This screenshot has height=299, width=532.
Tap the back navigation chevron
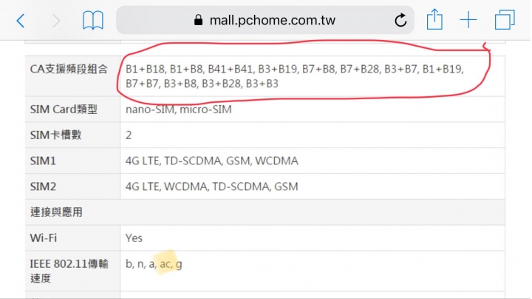tap(20, 21)
